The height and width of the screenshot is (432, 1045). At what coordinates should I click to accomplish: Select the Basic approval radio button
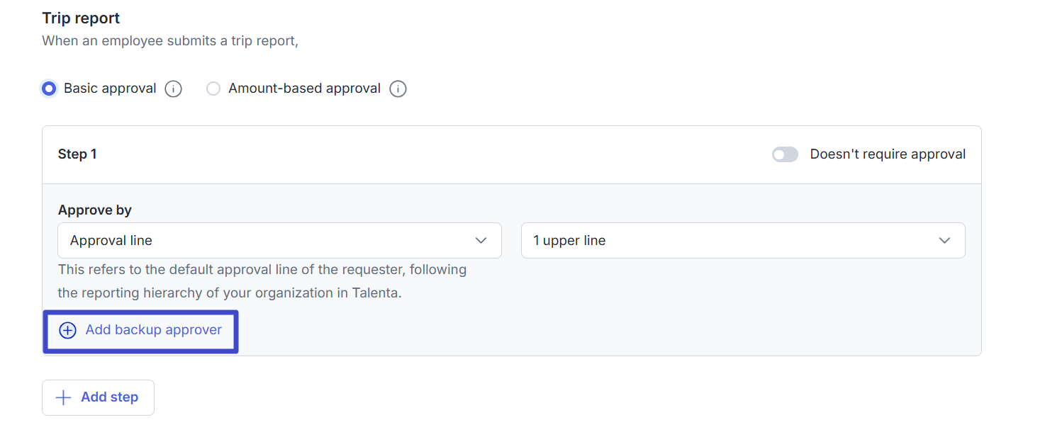[49, 89]
